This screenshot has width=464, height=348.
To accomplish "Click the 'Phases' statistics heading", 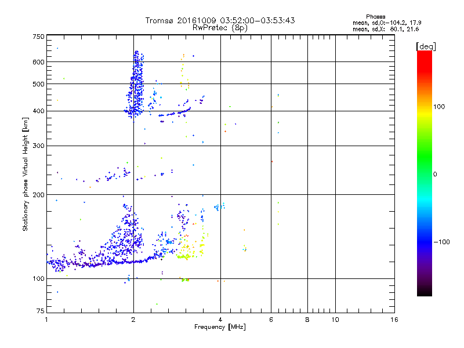I will [x=375, y=17].
